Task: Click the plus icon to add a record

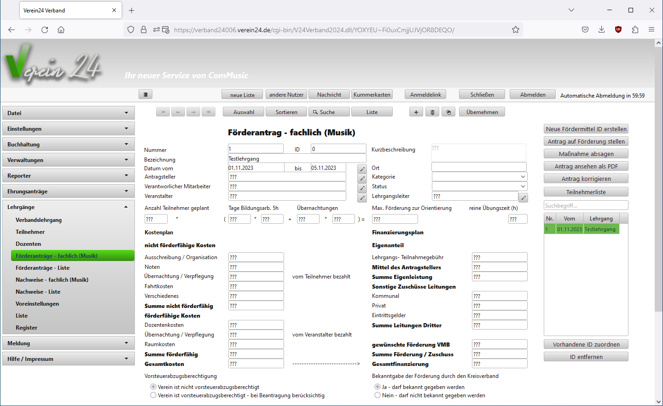Action: 416,112
